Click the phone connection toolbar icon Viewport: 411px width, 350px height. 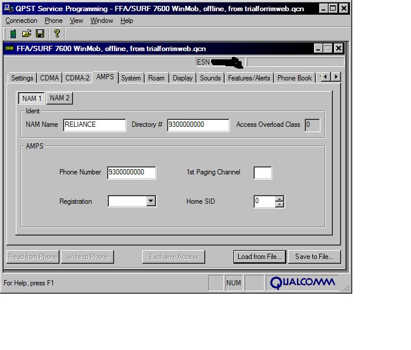click(13, 33)
